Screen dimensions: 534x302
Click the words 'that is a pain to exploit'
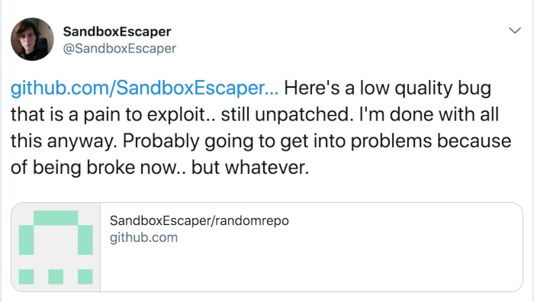108,114
